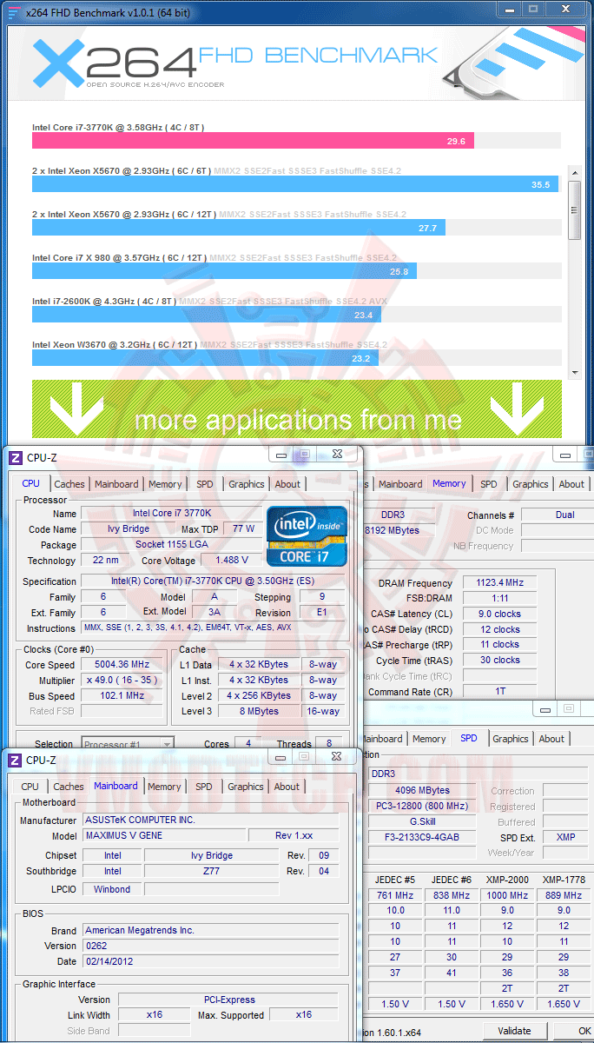
Task: Click processor Name field 'Intel Core i7 3770K'
Action: point(171,514)
